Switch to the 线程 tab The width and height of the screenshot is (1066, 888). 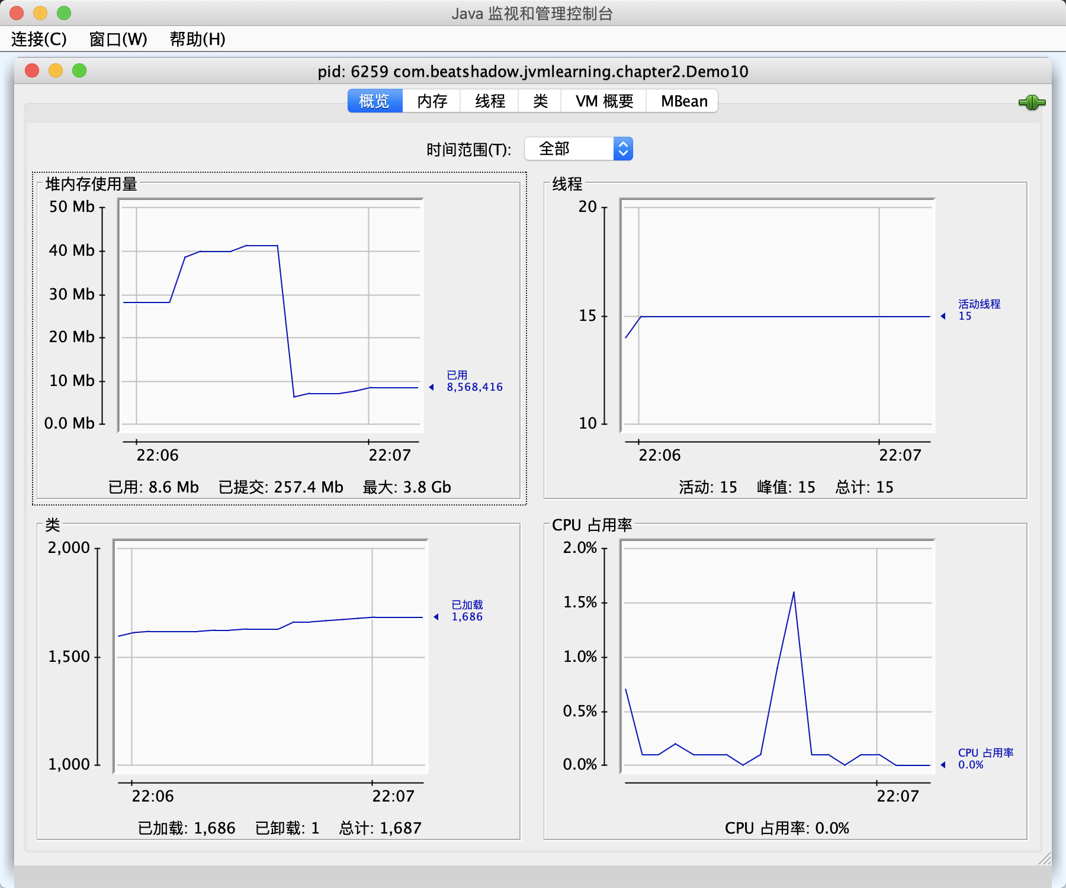coord(490,101)
